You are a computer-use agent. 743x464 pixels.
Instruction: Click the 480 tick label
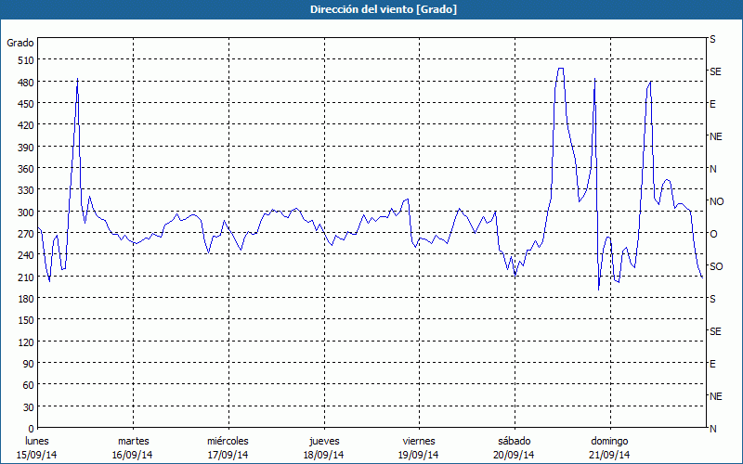[x=24, y=82]
